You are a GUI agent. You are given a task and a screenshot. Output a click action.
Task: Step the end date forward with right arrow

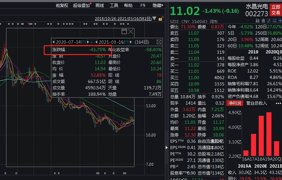click(x=131, y=42)
